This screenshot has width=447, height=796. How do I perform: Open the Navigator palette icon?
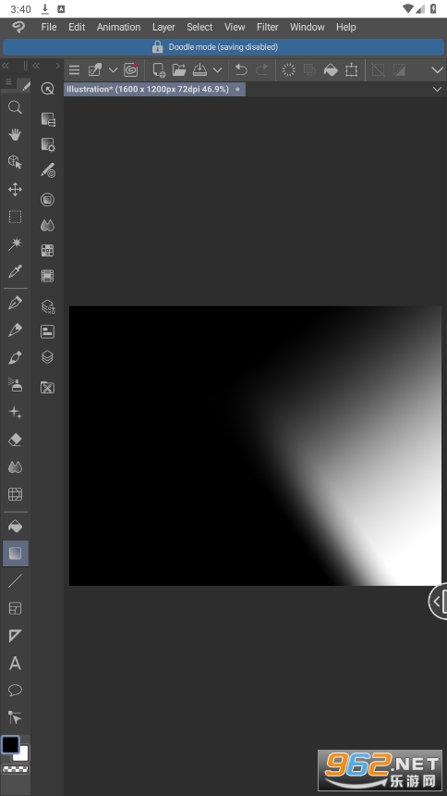[48, 331]
